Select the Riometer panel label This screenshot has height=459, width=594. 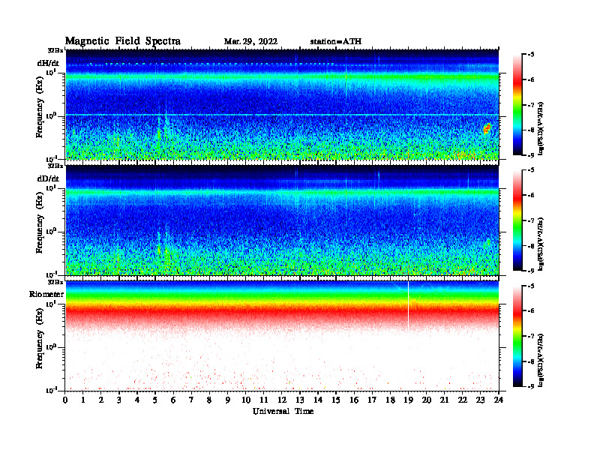click(x=46, y=294)
